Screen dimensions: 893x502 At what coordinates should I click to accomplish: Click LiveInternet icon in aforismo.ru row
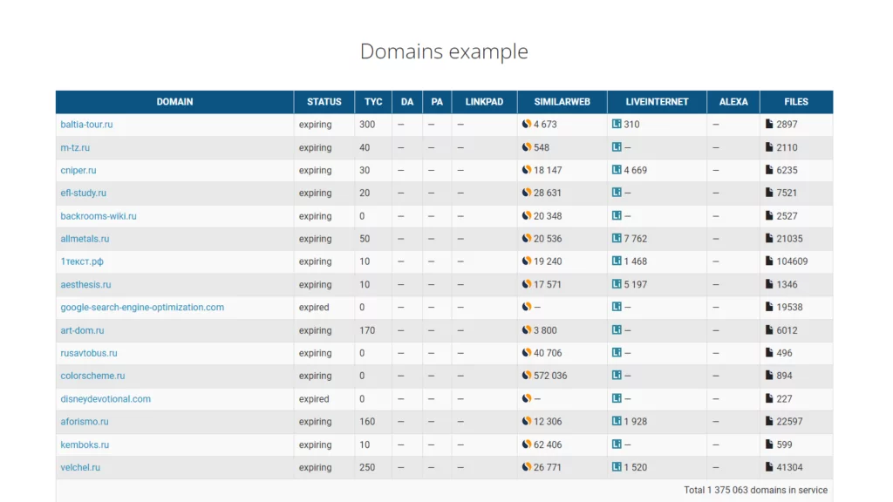pos(617,422)
